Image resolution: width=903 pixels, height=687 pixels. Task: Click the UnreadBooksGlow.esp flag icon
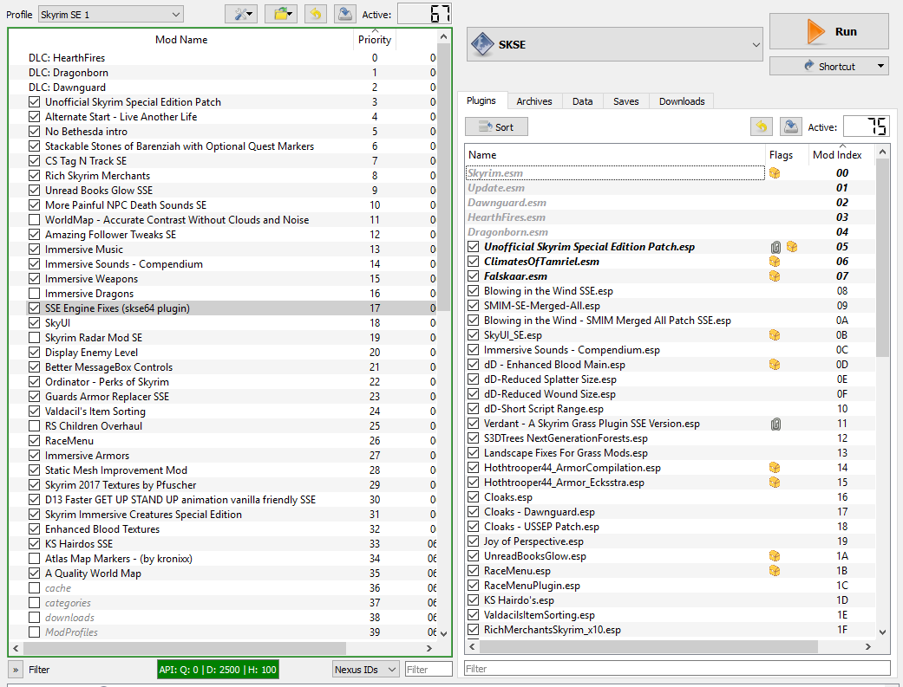(775, 556)
